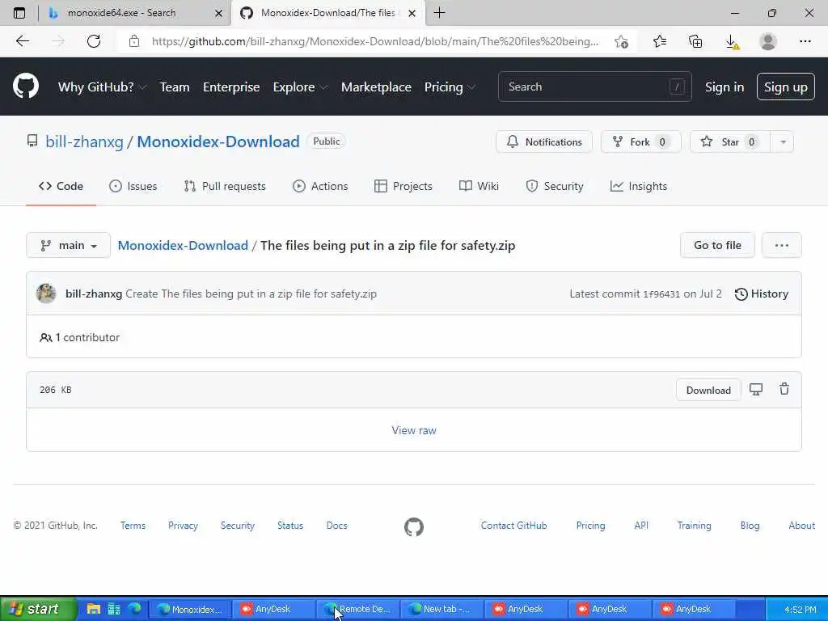Screen dimensions: 828x621
Task: Open in GitHub Desktop icon
Action: pyautogui.click(x=756, y=390)
